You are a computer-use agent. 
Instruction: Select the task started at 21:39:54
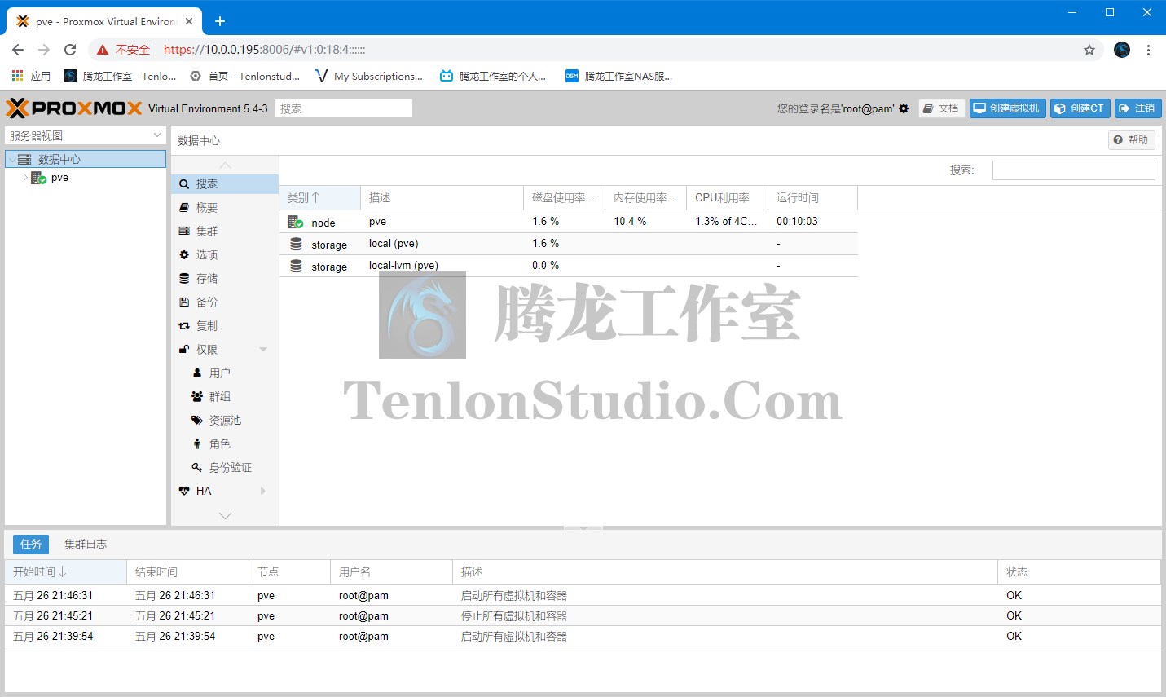click(583, 637)
